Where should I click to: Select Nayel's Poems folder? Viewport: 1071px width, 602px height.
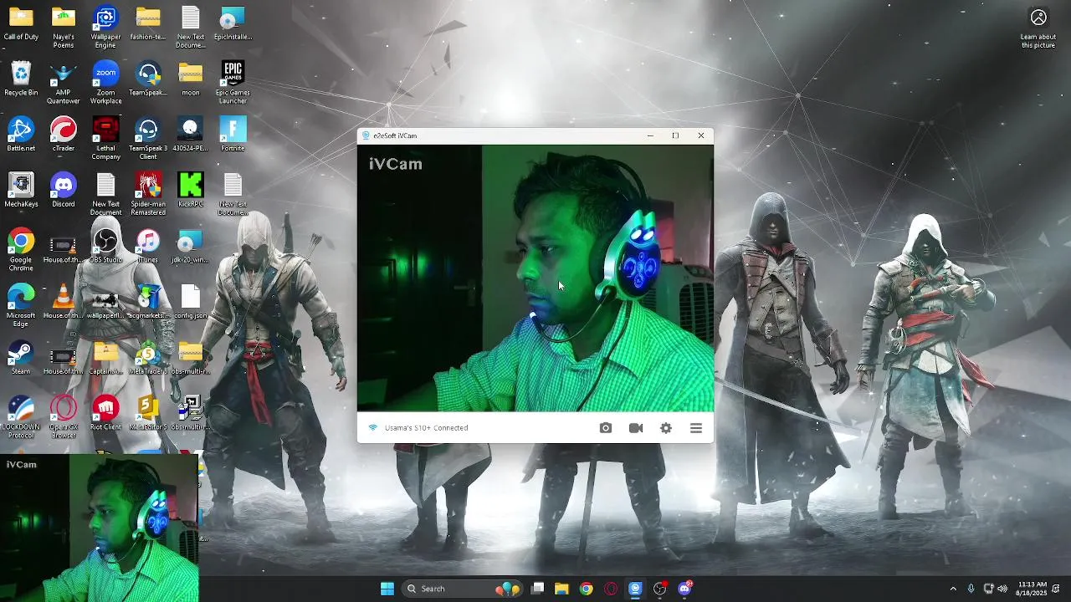(64, 28)
